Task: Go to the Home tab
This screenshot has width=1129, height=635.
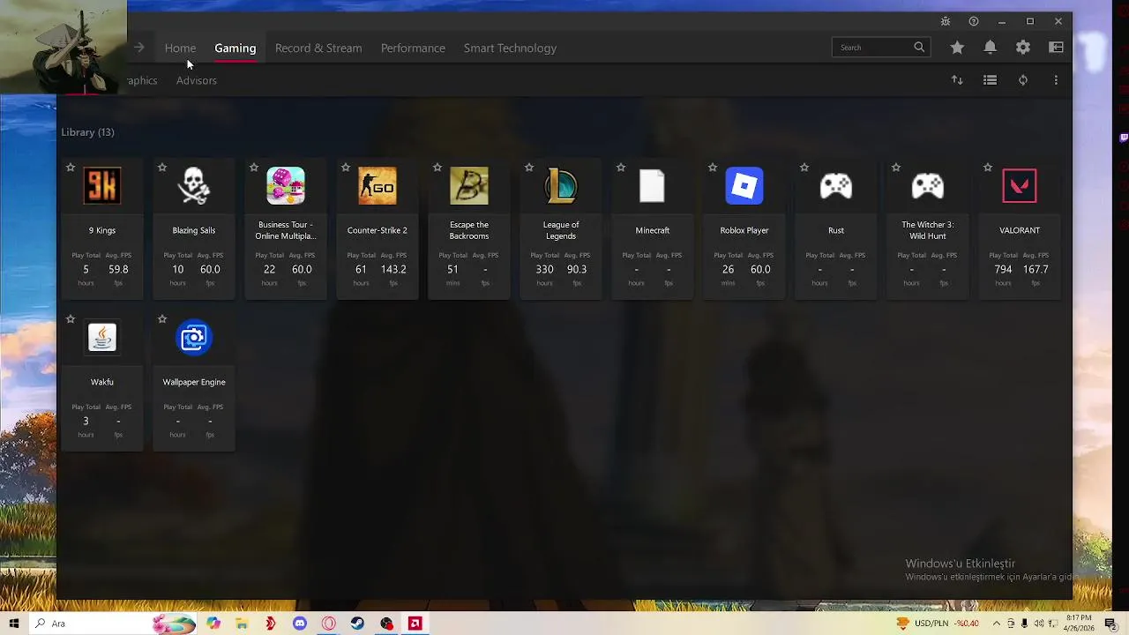Action: tap(180, 49)
